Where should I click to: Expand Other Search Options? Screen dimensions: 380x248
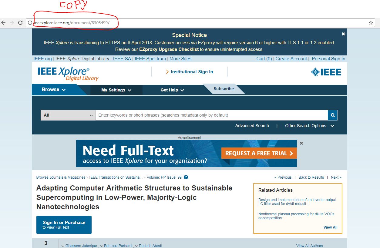tap(309, 126)
